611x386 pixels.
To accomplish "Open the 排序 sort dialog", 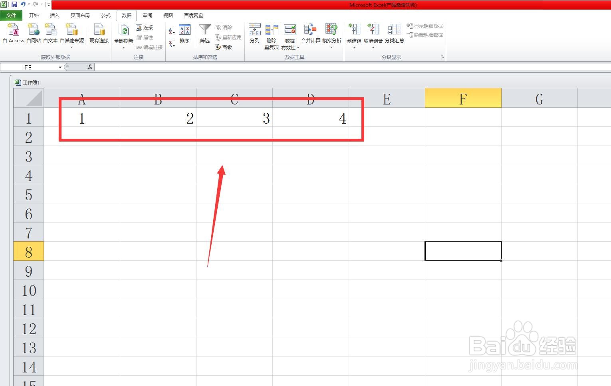I will (x=184, y=34).
